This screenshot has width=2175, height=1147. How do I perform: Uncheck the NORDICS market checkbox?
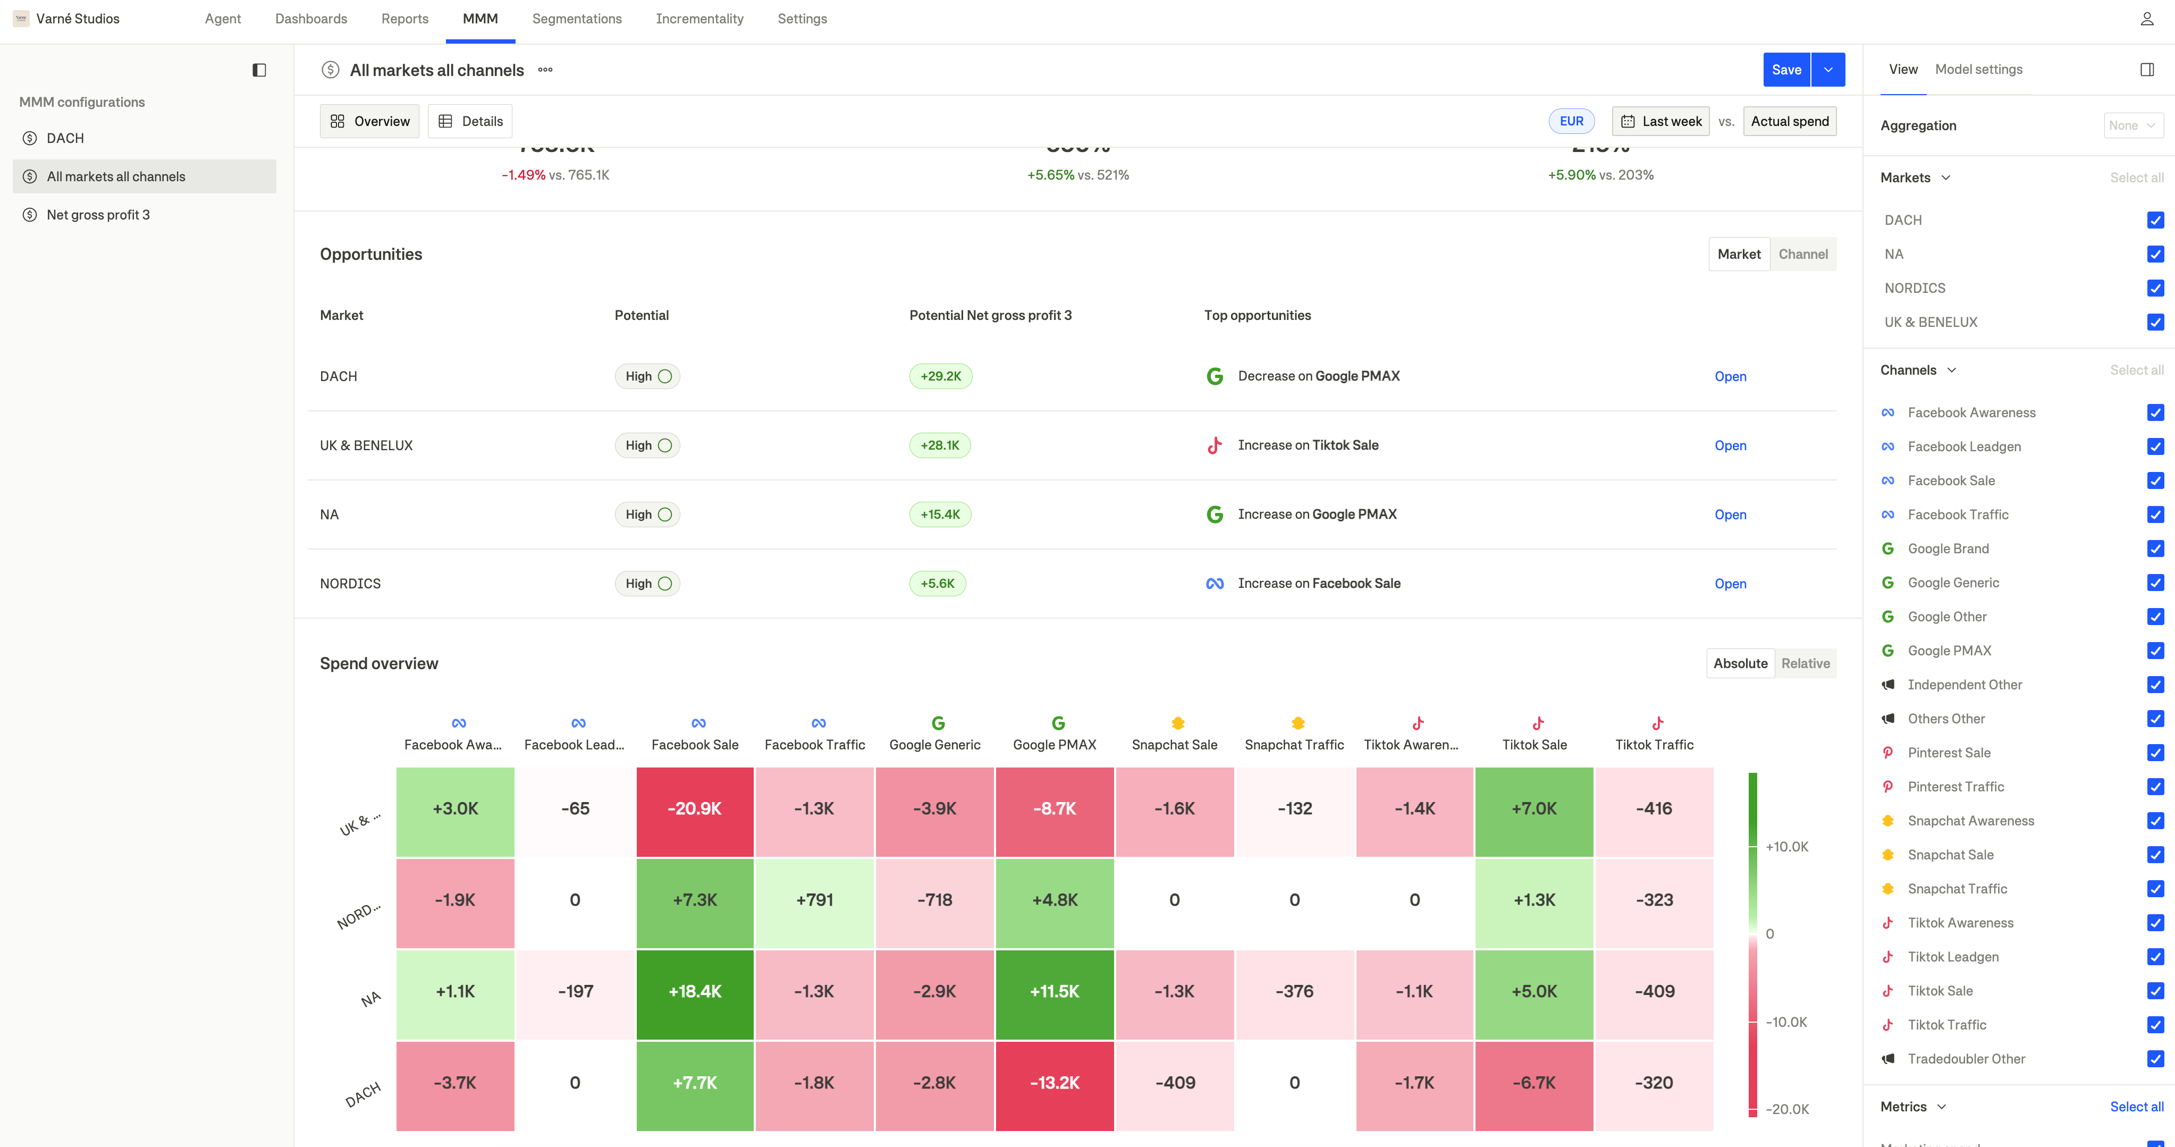(2155, 288)
